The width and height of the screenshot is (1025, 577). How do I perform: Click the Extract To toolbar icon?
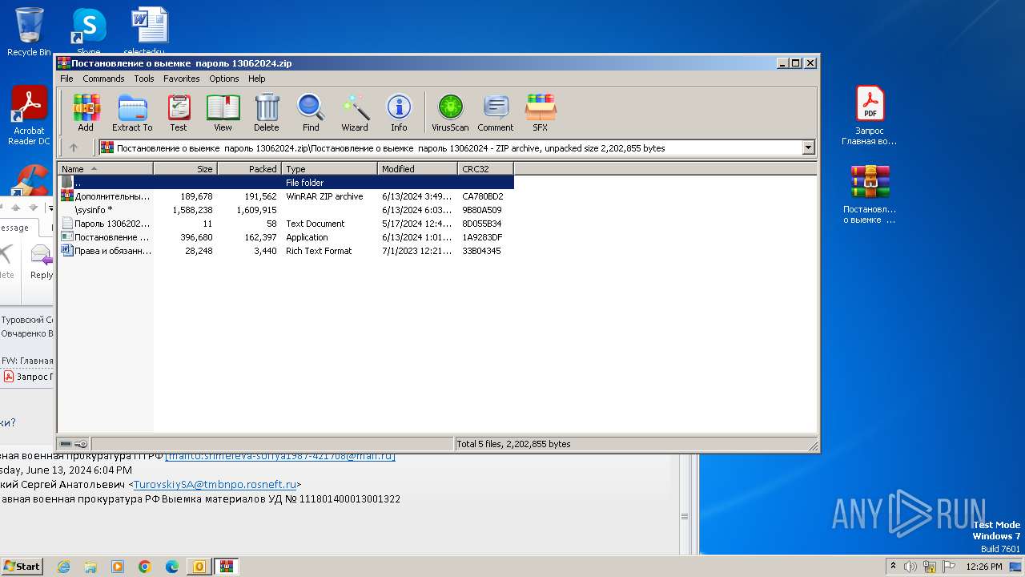tap(132, 112)
